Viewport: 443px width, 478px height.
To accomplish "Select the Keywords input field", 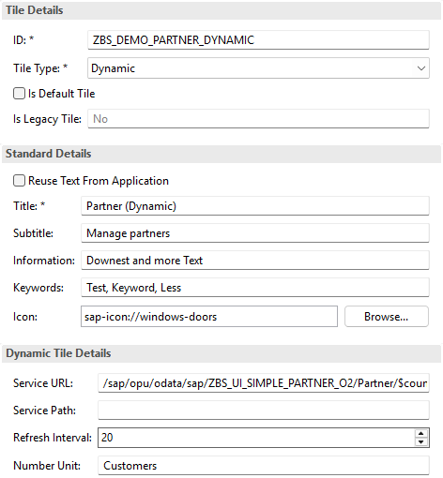I will (x=255, y=288).
